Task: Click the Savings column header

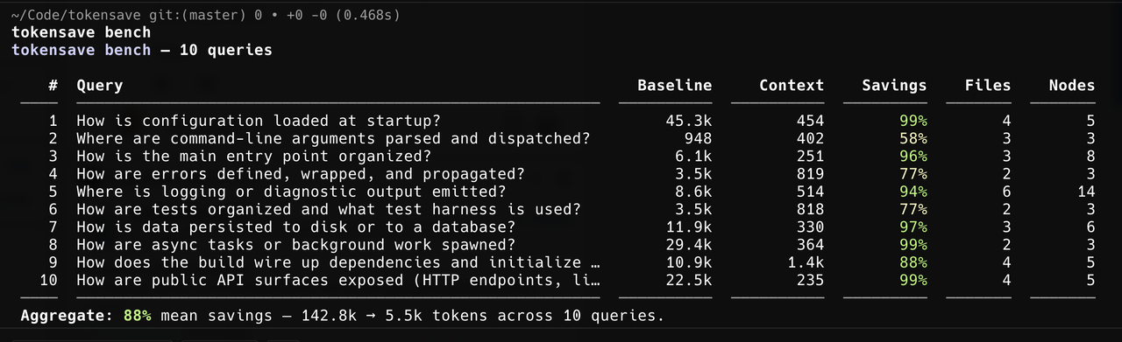Action: coord(894,86)
